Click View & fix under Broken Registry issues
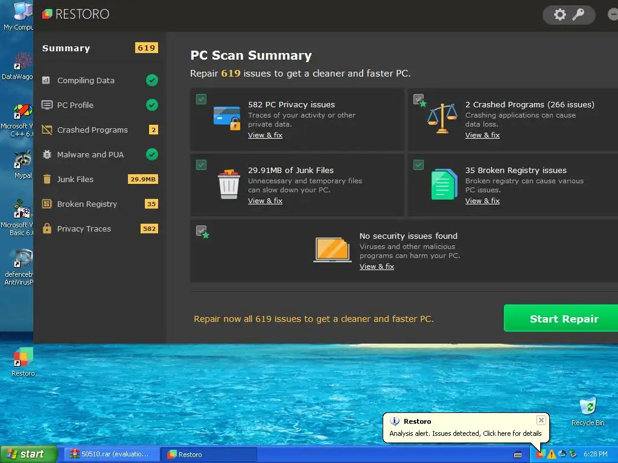Image resolution: width=618 pixels, height=463 pixels. click(482, 201)
